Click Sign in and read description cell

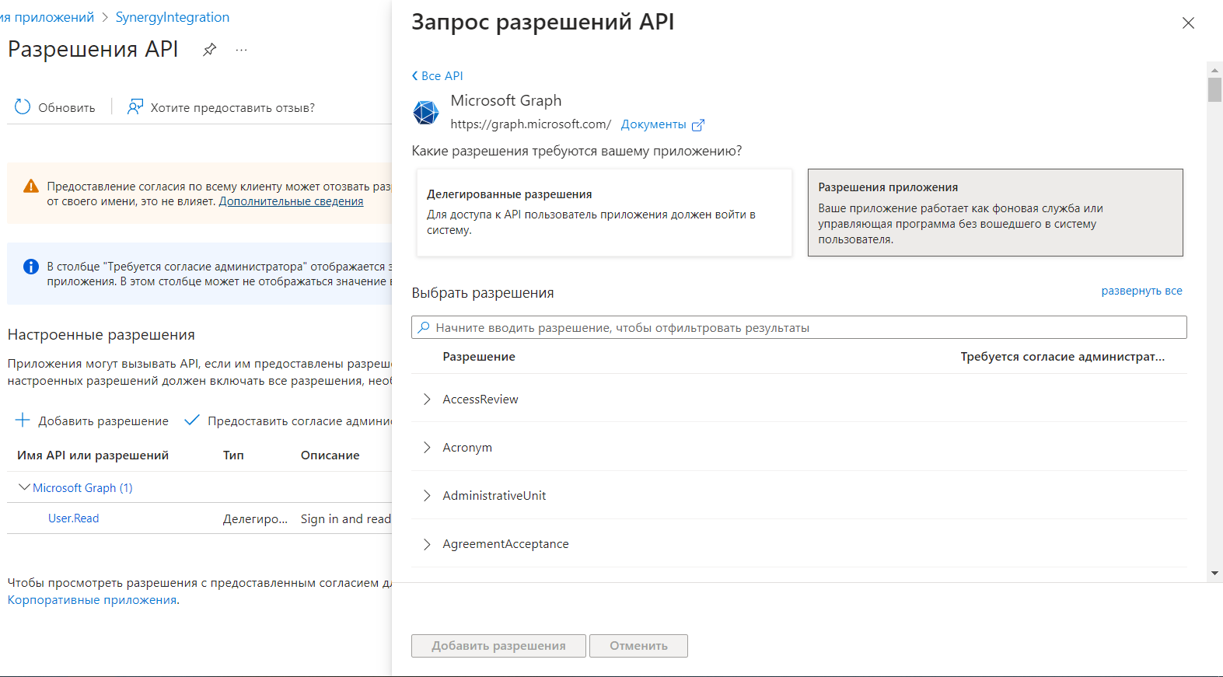(346, 519)
